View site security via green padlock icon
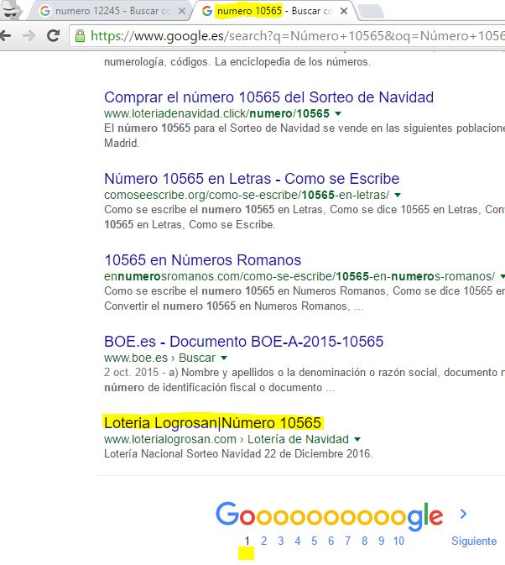The width and height of the screenshot is (505, 565). [80, 35]
